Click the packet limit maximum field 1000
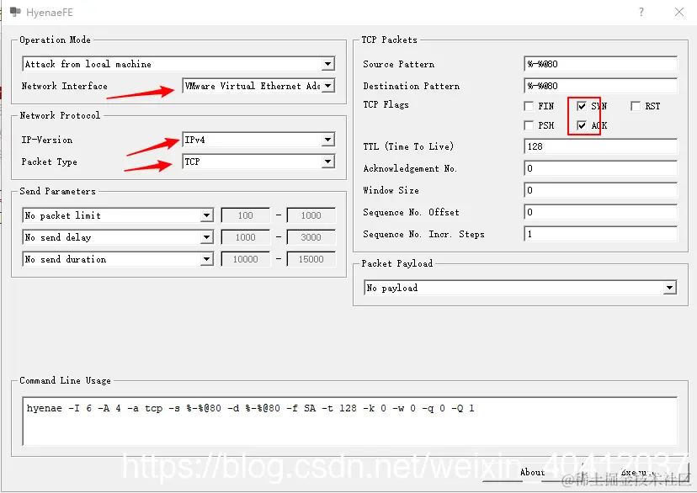 pos(311,215)
